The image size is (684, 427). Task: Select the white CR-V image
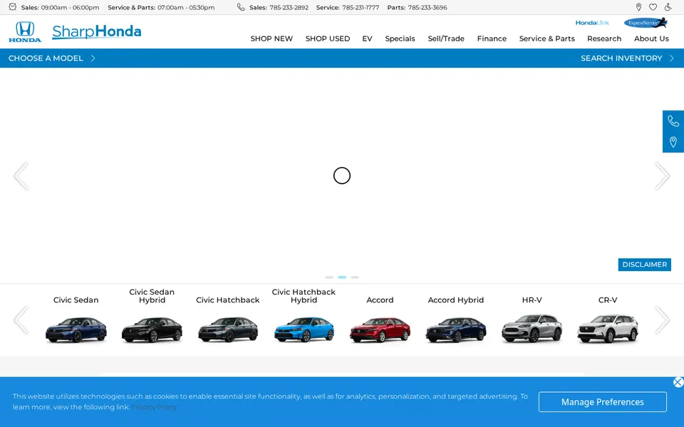click(608, 329)
